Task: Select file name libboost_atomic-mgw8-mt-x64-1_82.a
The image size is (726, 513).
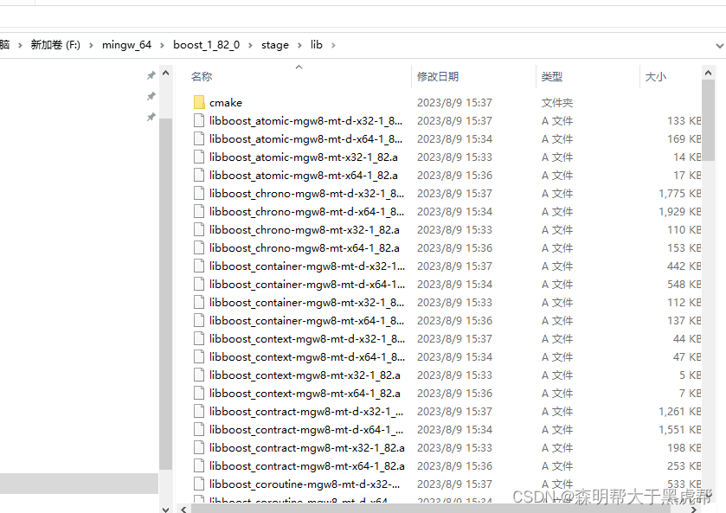Action: click(303, 175)
